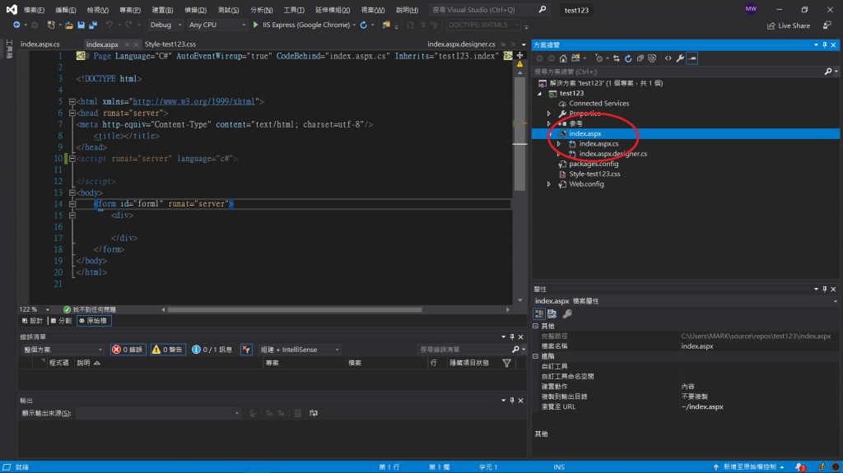This screenshot has height=473, width=843.
Task: Open file using the folder icon
Action: (x=69, y=25)
